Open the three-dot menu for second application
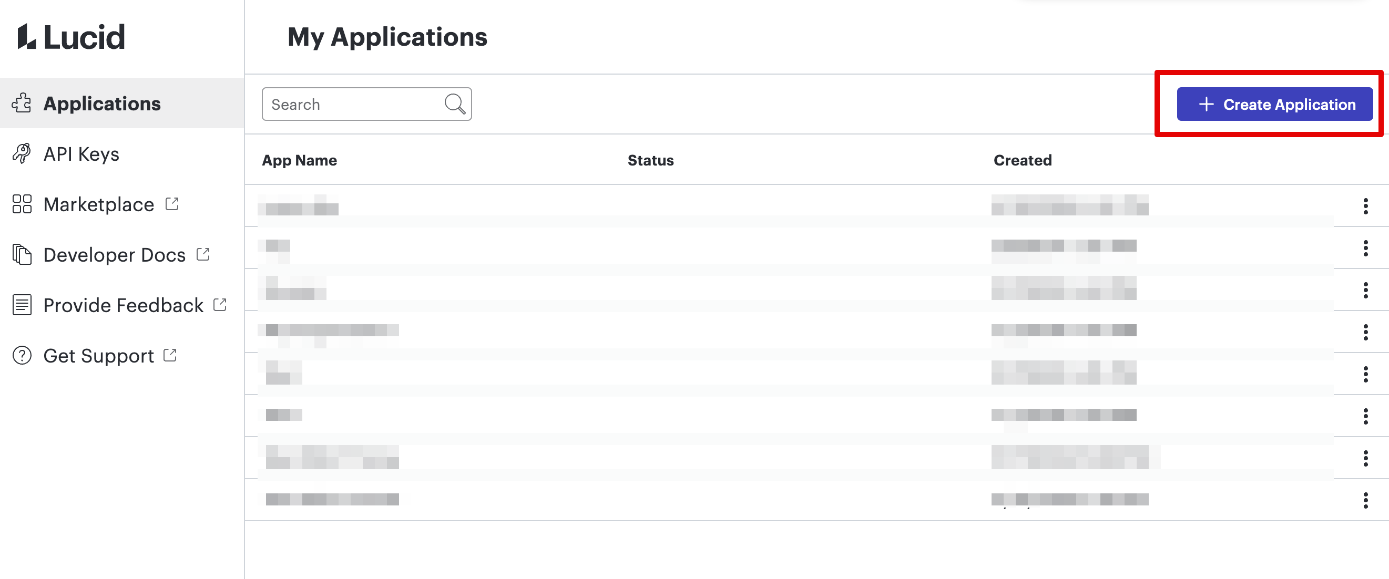This screenshot has height=579, width=1389. pos(1365,248)
